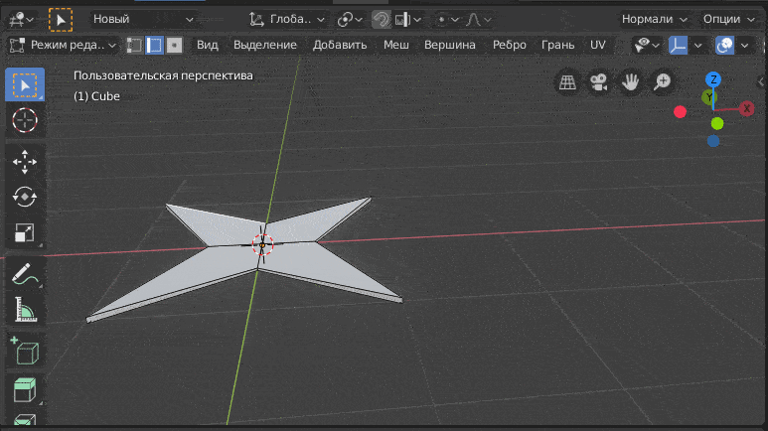Screen dimensions: 768x431
Task: Open the Добавить menu
Action: pos(340,45)
